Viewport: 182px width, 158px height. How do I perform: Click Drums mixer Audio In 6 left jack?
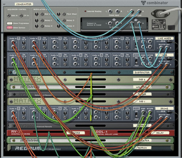117,112
